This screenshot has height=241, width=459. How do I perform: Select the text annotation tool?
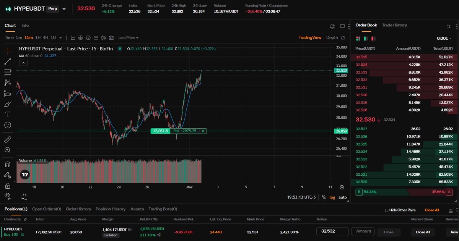point(8,114)
